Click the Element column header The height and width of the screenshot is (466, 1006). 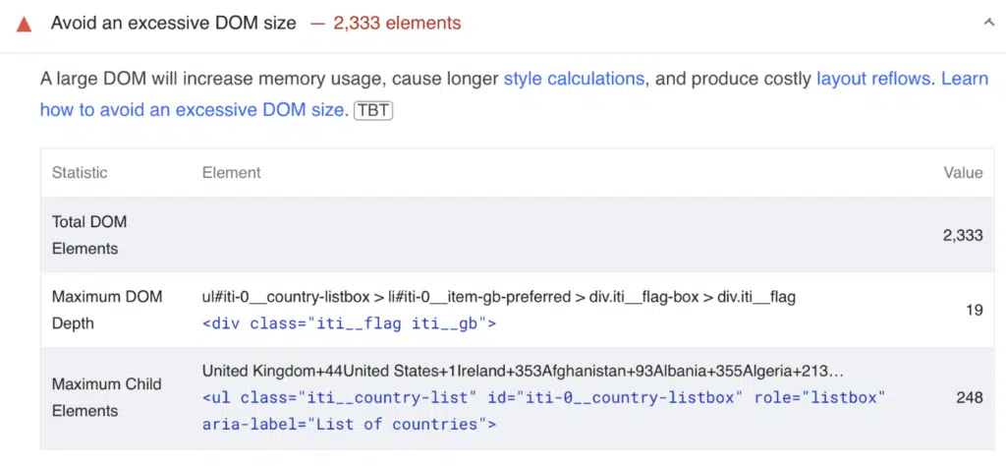point(231,172)
